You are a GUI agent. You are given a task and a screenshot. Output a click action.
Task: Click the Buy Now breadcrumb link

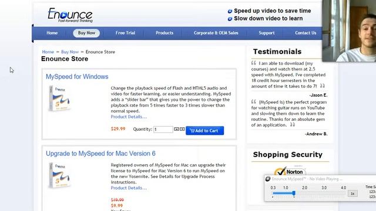click(x=70, y=52)
